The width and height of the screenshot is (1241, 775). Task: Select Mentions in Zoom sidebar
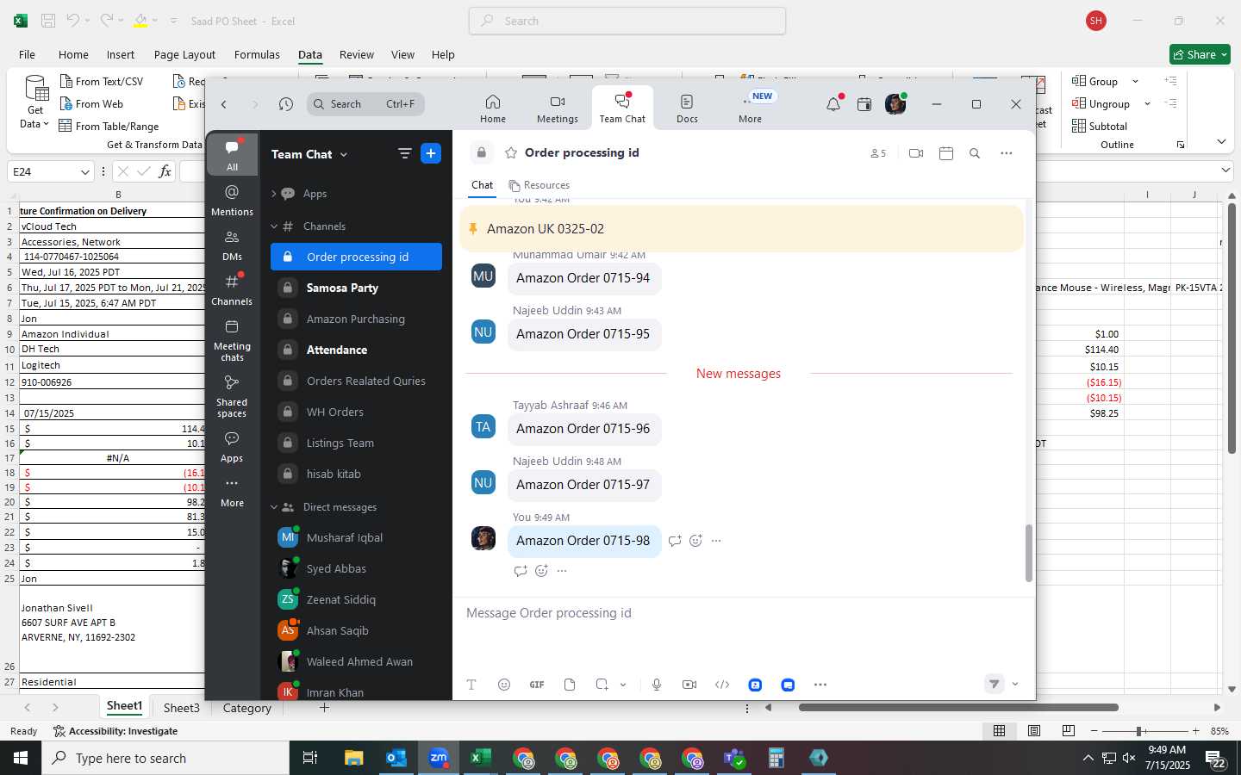point(232,200)
